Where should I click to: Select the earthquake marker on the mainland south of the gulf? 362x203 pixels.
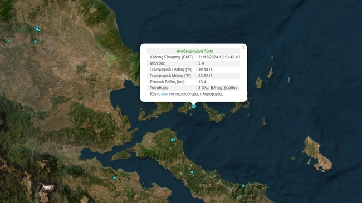pyautogui.click(x=114, y=178)
